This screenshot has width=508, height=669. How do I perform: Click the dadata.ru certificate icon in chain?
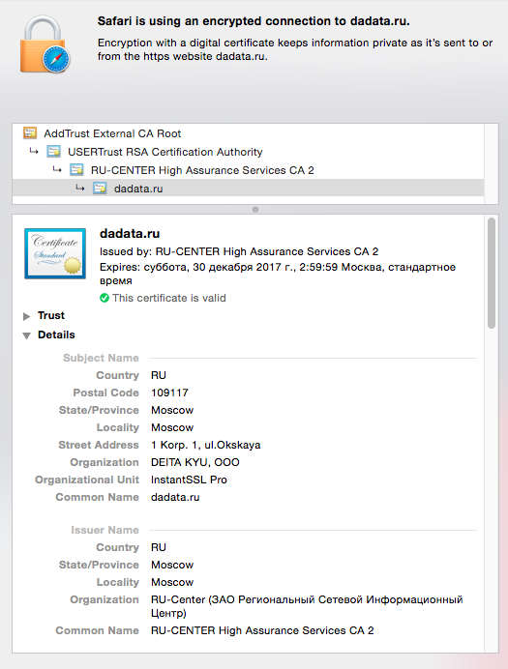(100, 189)
